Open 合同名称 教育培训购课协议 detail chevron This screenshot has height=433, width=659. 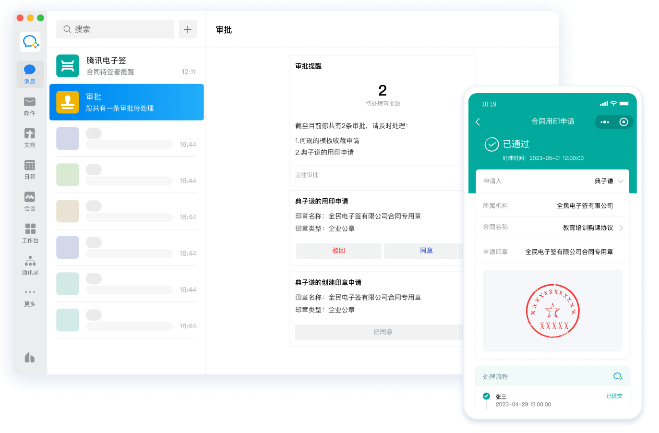[x=621, y=228]
